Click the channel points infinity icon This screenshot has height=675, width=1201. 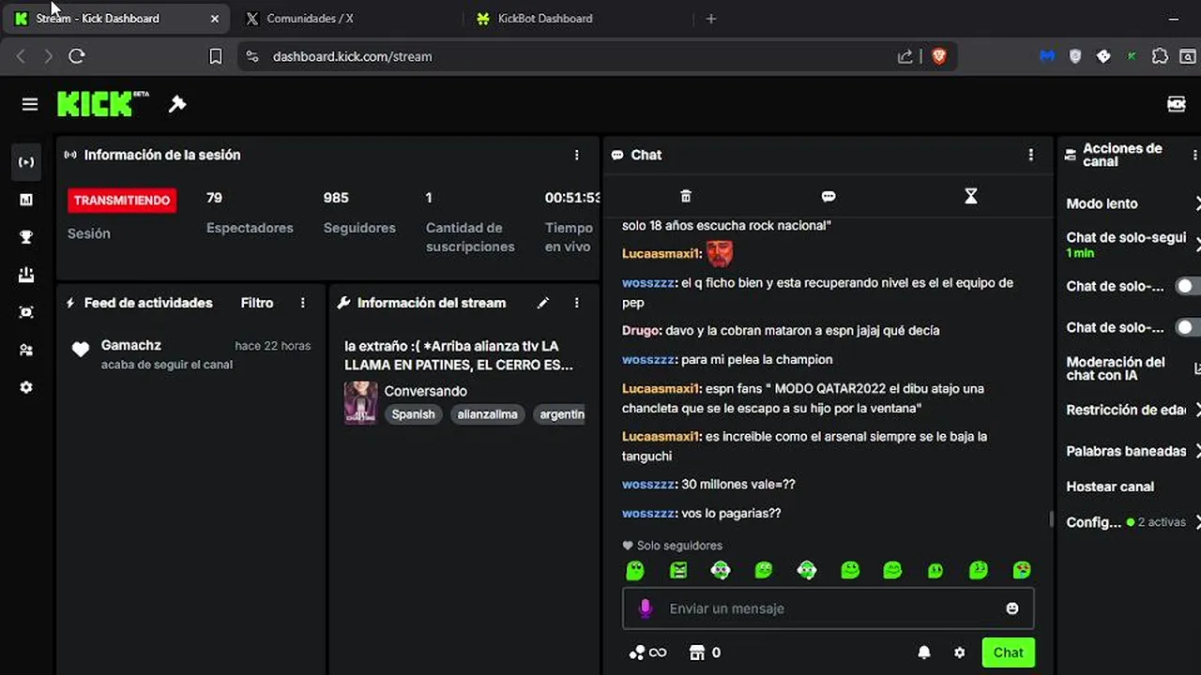coord(647,652)
